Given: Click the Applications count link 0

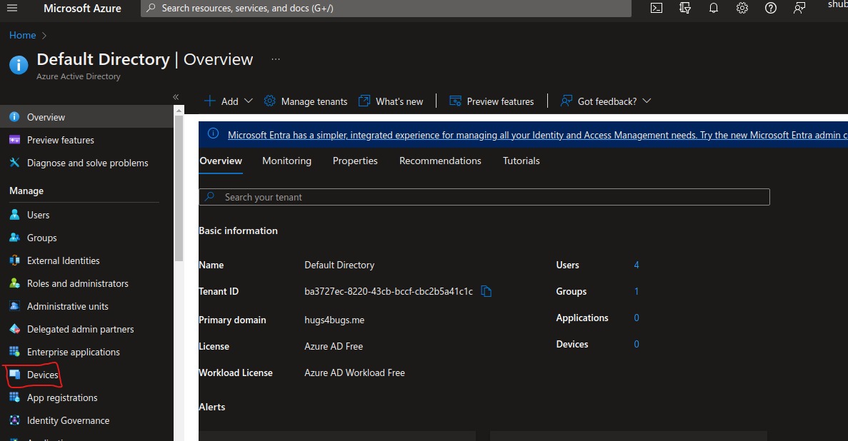Looking at the screenshot, I should click(x=637, y=318).
